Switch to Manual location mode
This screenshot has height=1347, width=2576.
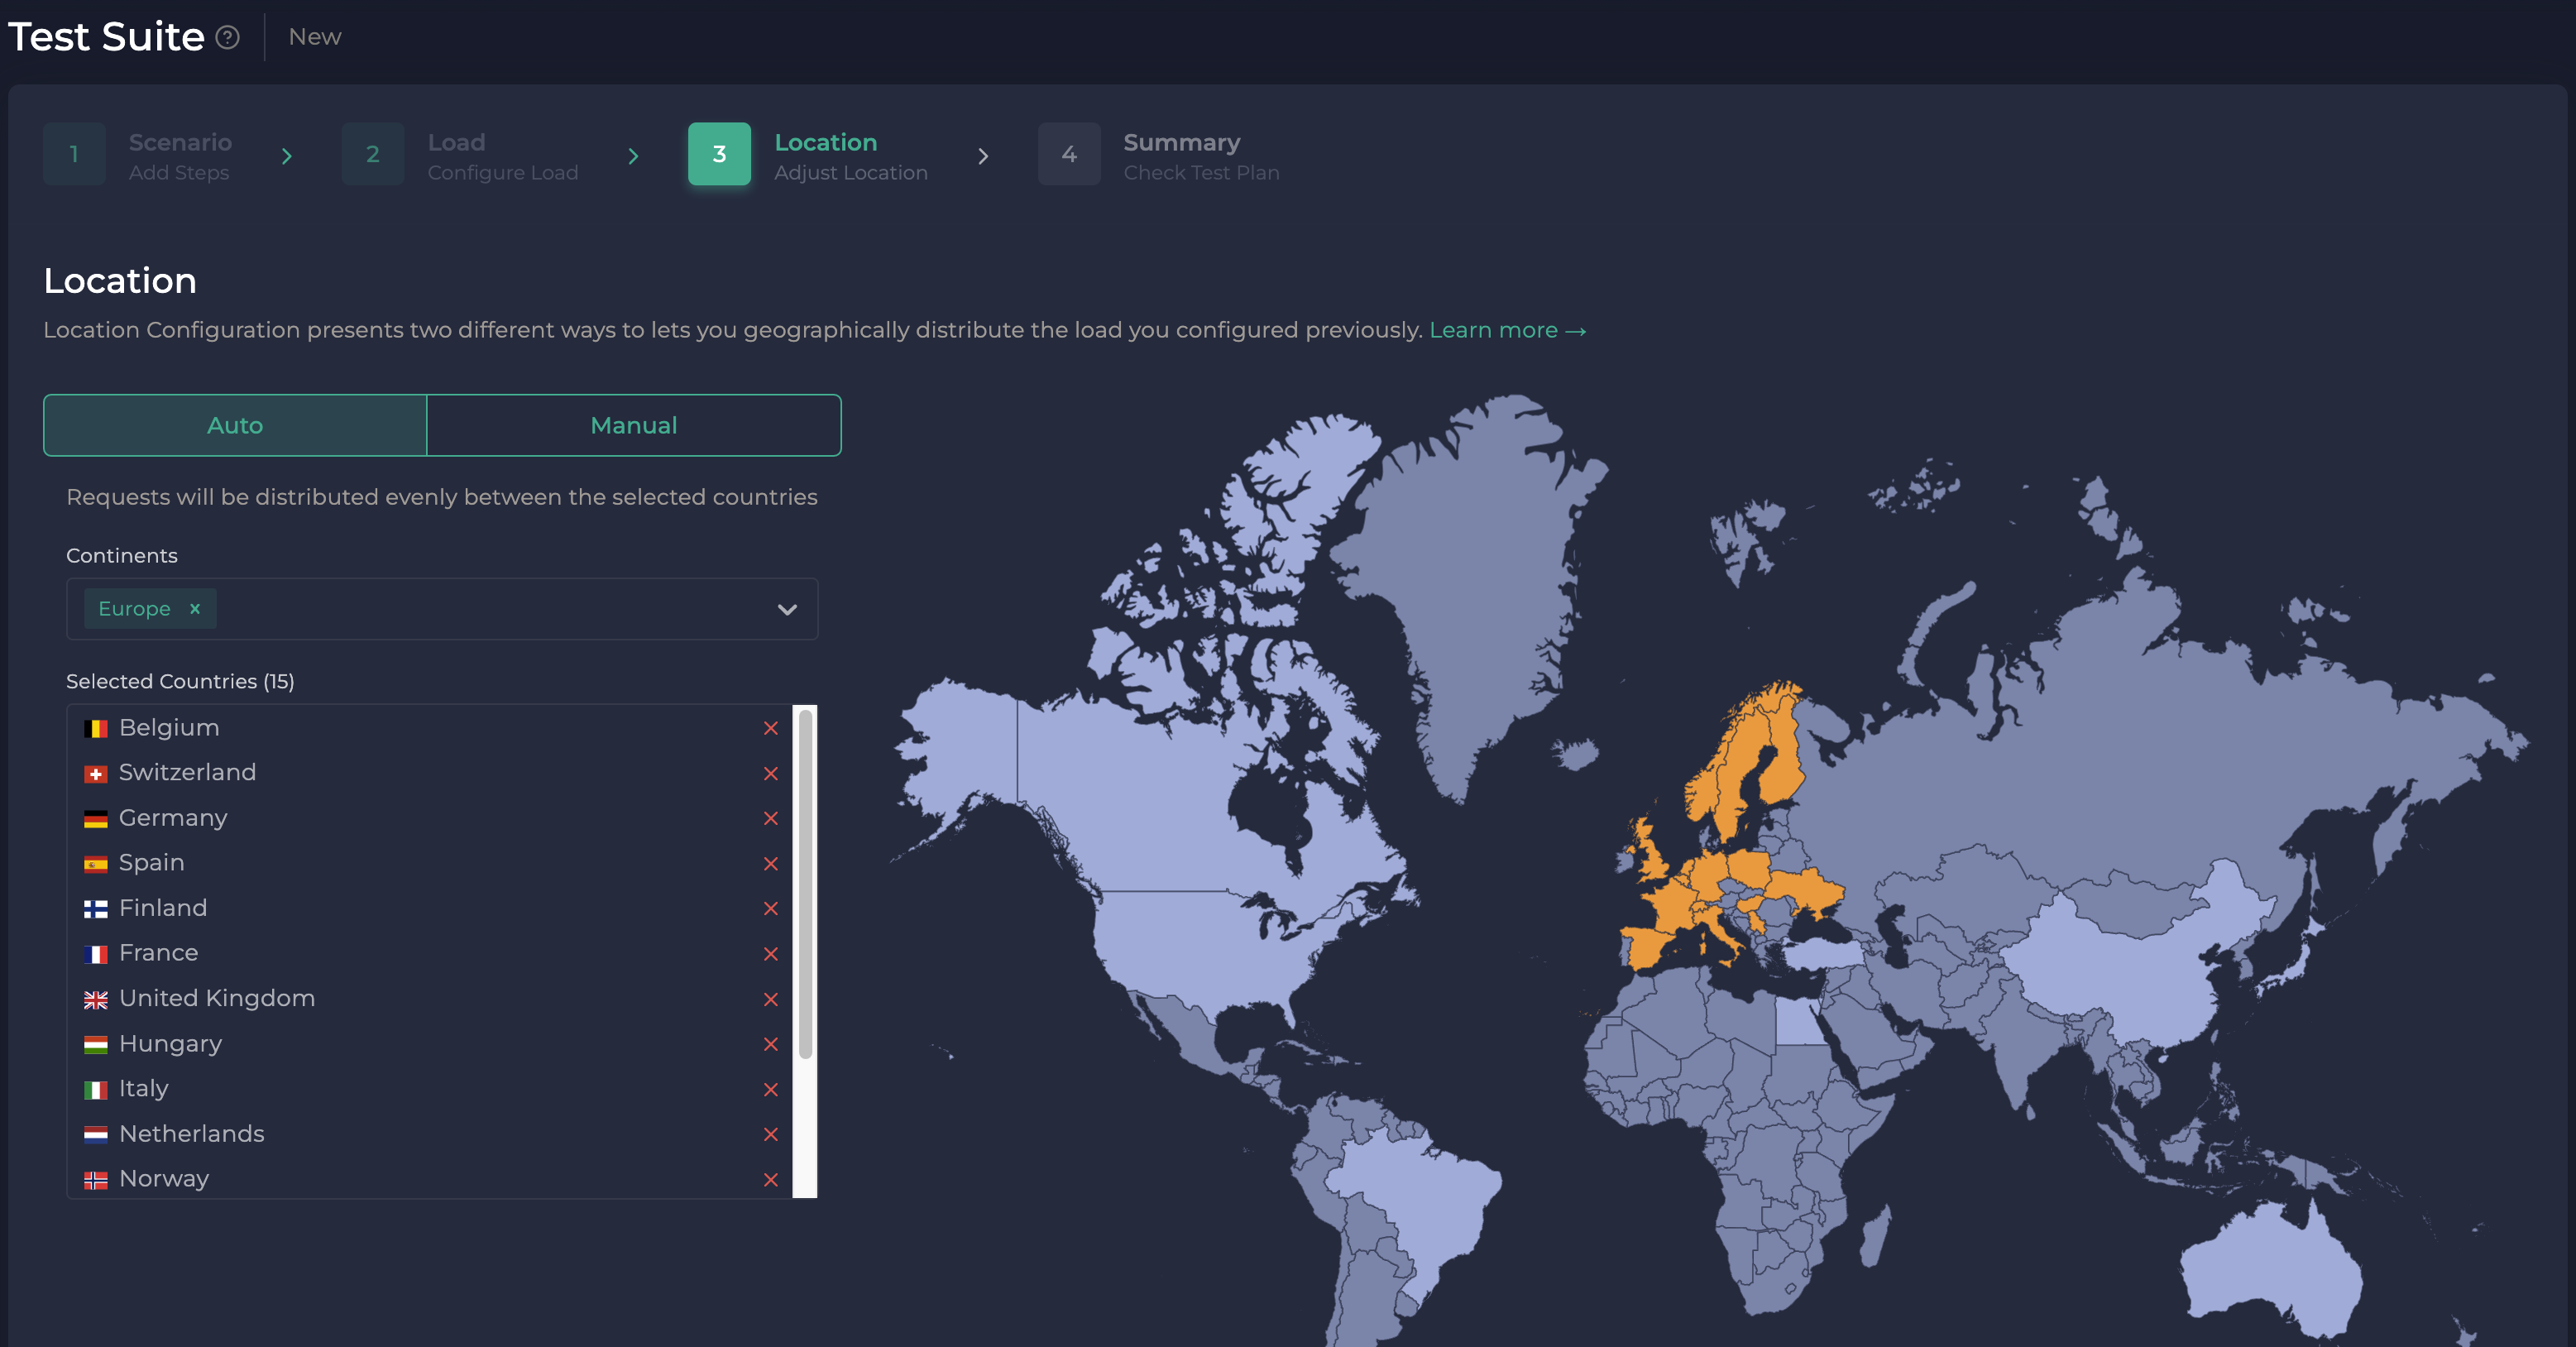633,425
